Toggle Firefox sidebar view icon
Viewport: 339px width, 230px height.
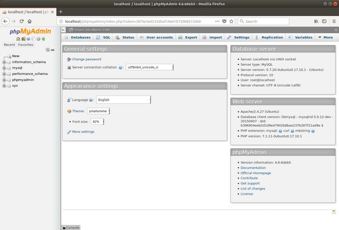324,21
